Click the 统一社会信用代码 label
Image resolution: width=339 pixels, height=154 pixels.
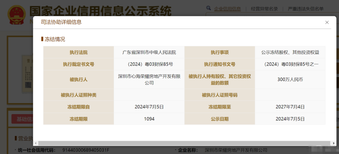[36, 150]
